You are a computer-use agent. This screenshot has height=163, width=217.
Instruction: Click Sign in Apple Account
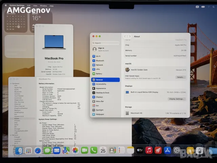105,49
